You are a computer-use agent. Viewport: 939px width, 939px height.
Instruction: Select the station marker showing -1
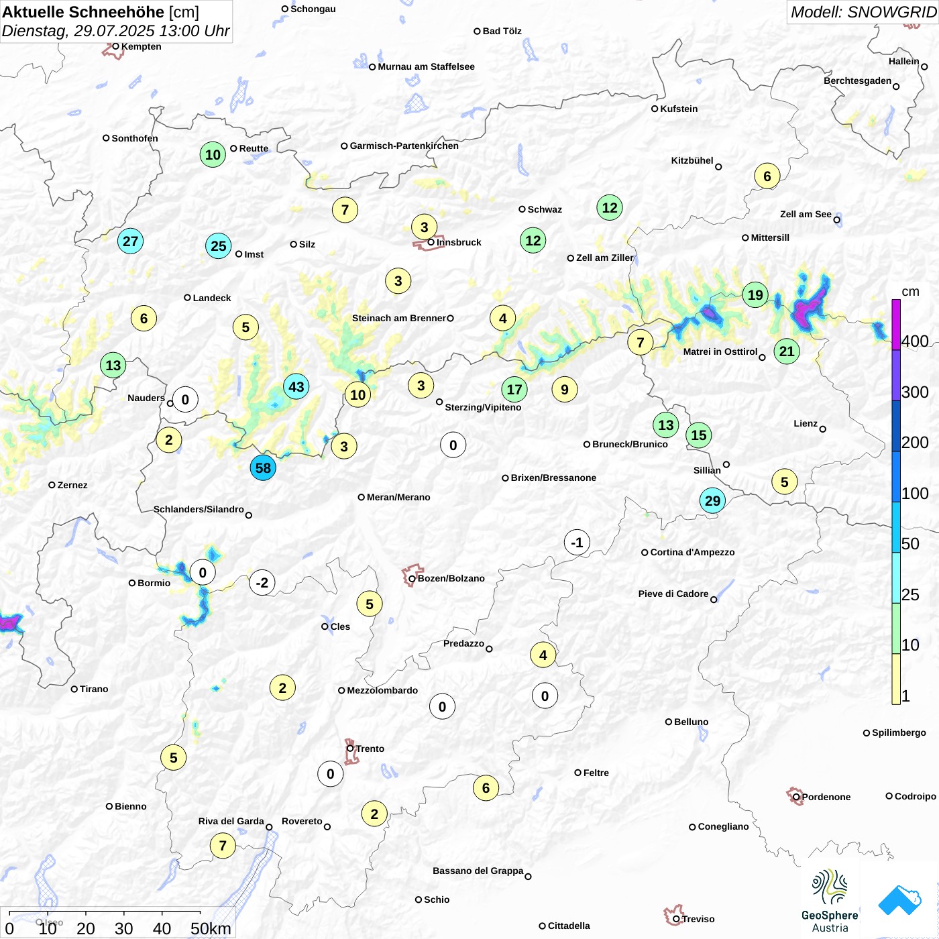(577, 542)
